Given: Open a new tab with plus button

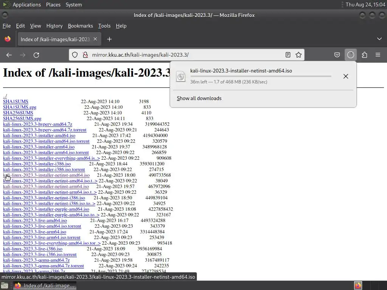Looking at the screenshot, I should tap(109, 39).
